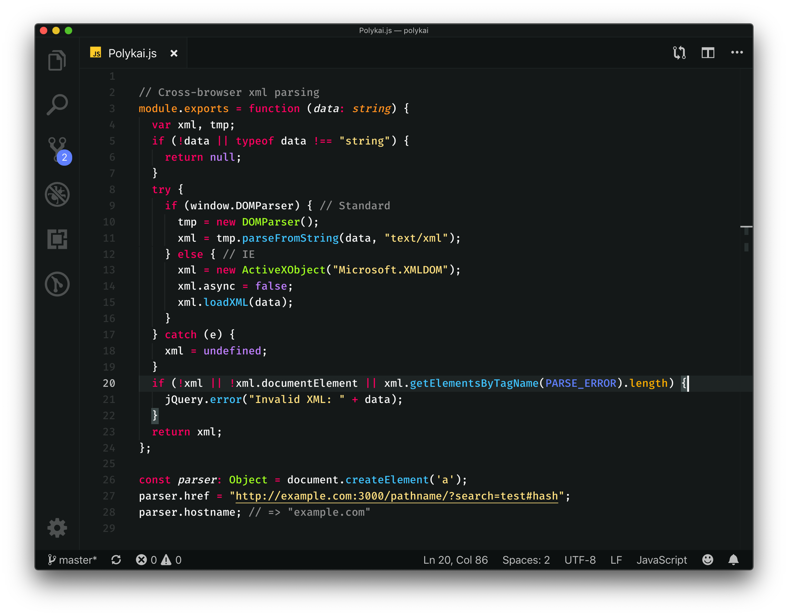Click the circular git icon below Extensions
Image resolution: width=788 pixels, height=616 pixels.
point(57,284)
